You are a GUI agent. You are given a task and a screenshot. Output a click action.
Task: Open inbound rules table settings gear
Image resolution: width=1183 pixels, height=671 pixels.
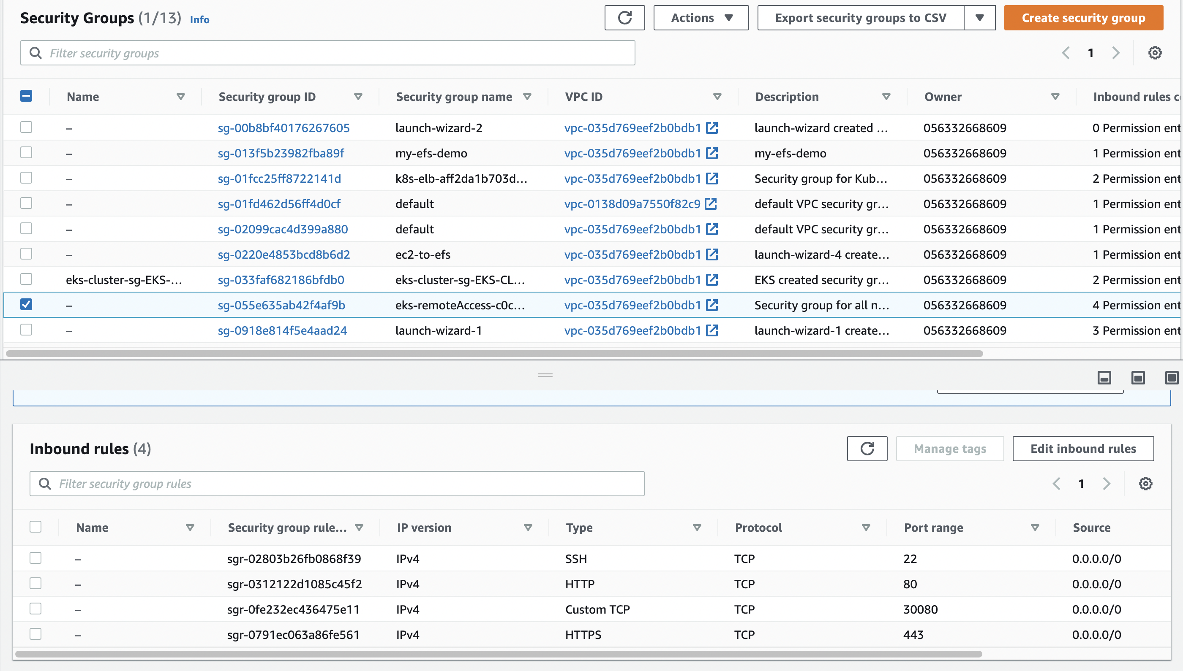coord(1145,484)
